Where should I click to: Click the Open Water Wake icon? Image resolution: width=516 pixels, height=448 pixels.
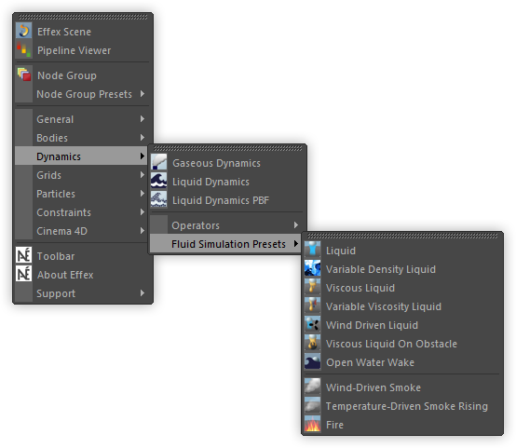(312, 361)
